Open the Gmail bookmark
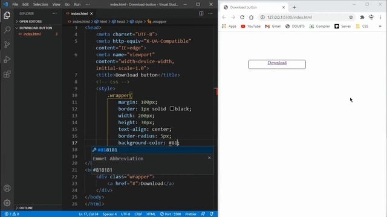The height and width of the screenshot is (217, 387). click(x=273, y=27)
